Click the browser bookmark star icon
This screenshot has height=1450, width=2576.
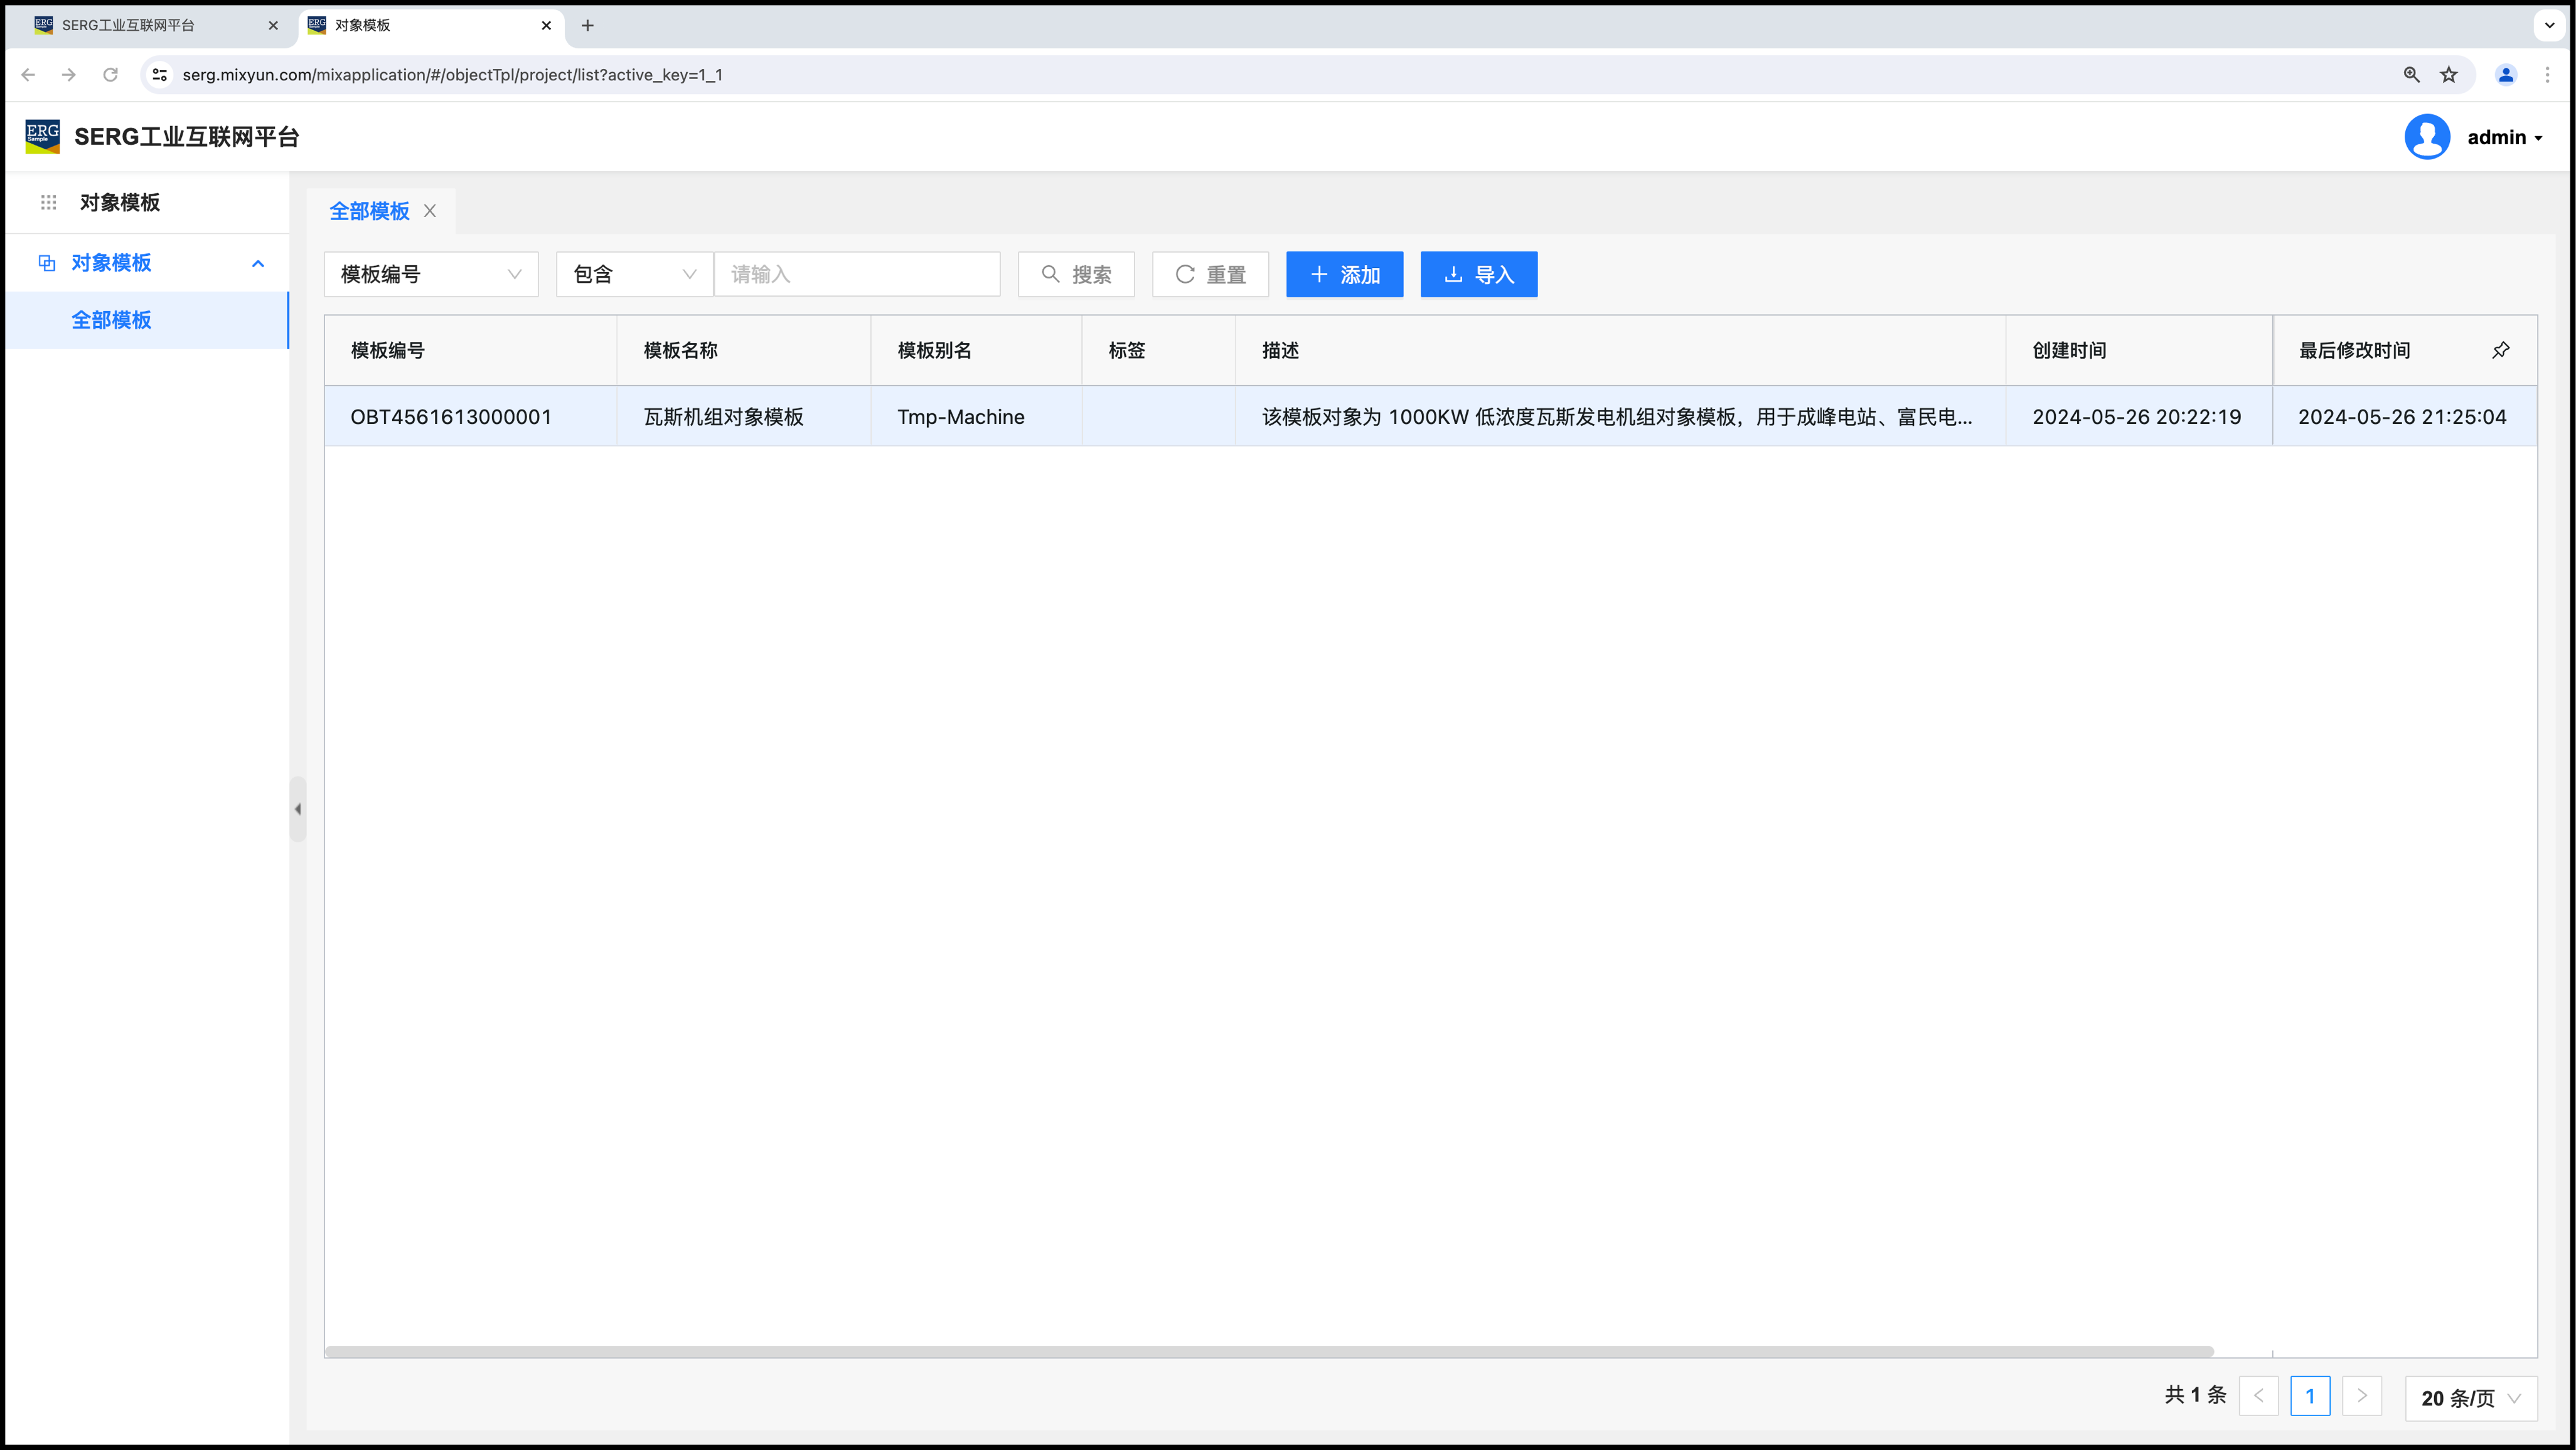click(2449, 75)
